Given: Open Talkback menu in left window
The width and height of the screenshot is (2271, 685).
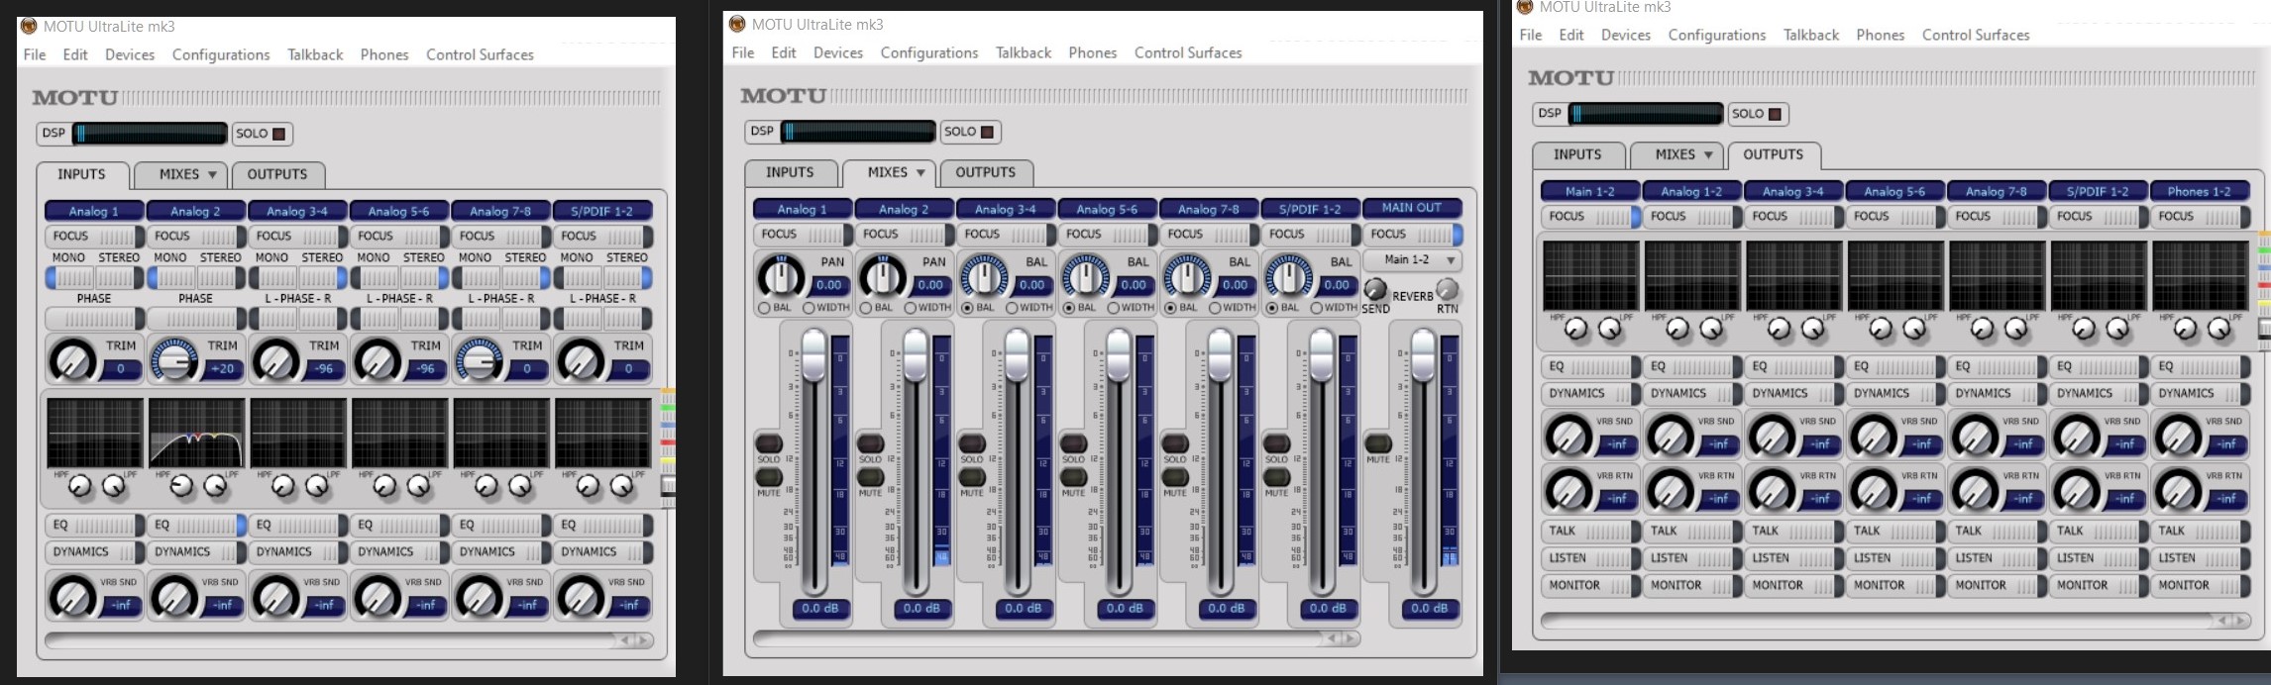Looking at the screenshot, I should (x=315, y=54).
